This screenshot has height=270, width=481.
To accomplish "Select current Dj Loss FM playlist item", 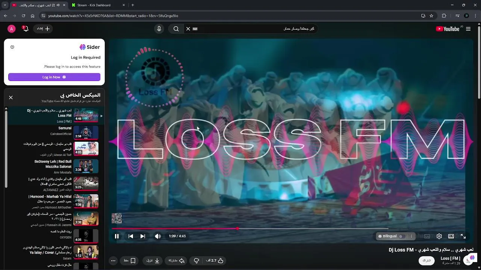I will click(x=54, y=115).
